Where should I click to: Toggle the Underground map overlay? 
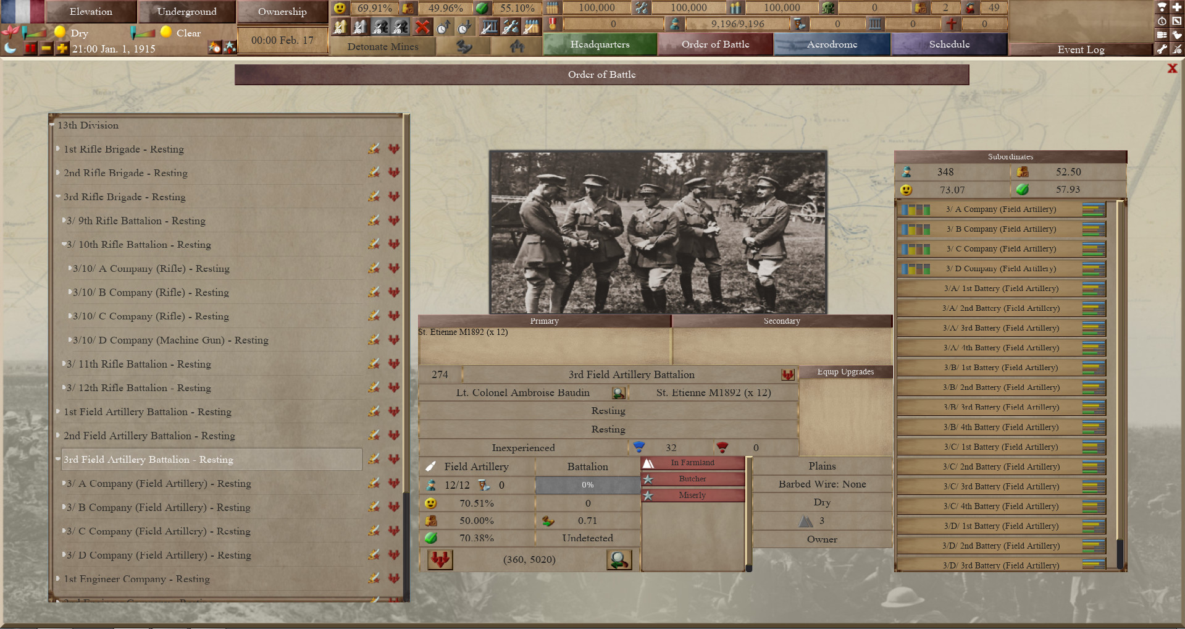click(x=186, y=11)
